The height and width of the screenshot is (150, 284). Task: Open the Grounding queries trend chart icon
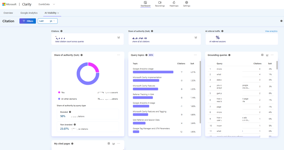(267, 55)
